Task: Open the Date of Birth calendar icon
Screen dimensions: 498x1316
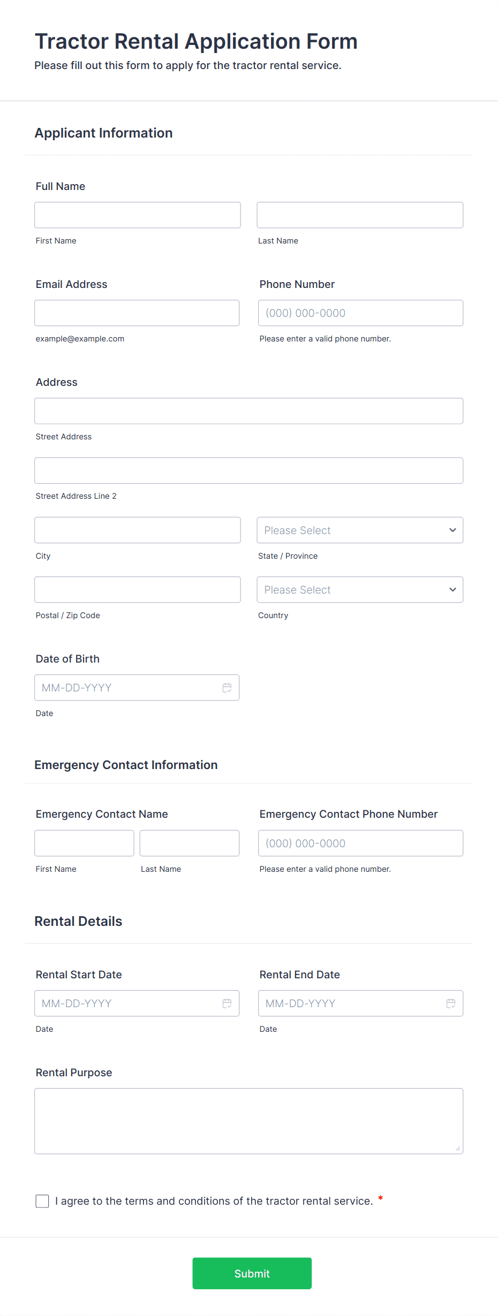Action: (x=227, y=688)
